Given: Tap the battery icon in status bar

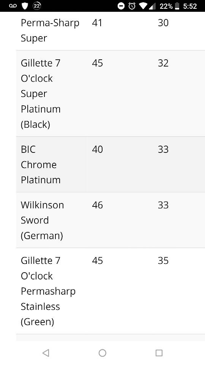Looking at the screenshot, I should pyautogui.click(x=177, y=6).
